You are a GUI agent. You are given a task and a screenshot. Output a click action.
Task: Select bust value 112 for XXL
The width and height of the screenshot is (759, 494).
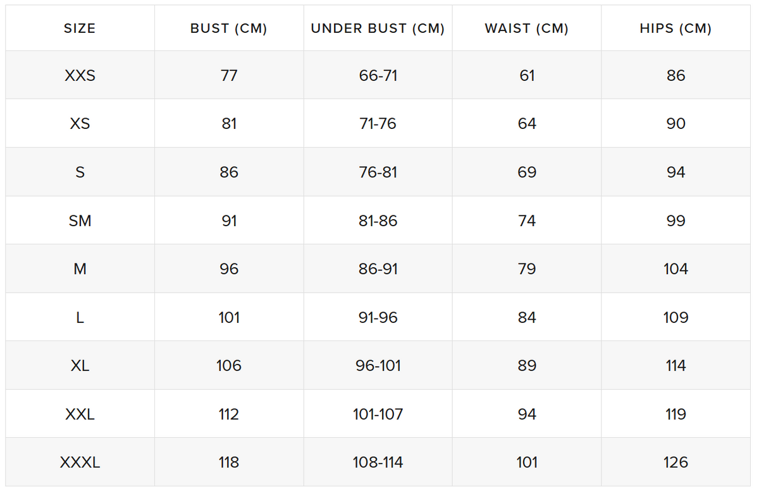[x=229, y=414]
